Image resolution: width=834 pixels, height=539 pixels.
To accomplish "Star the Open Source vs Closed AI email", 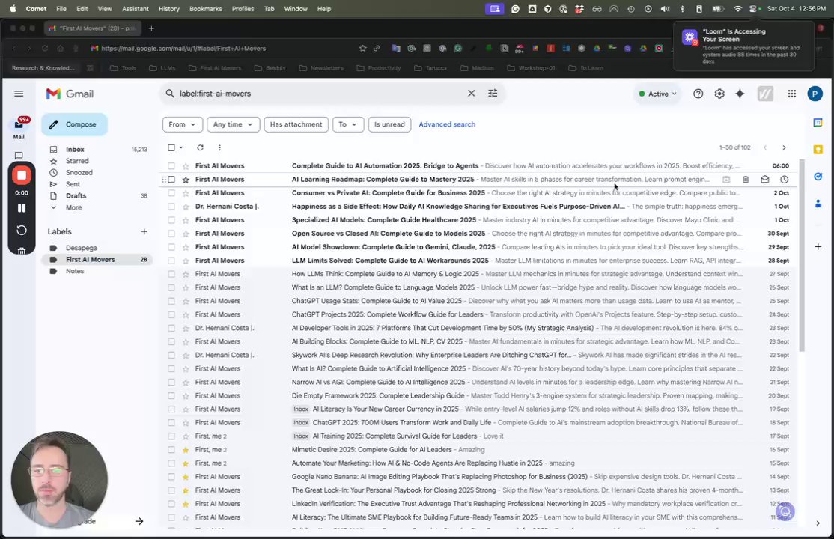I will coord(186,234).
